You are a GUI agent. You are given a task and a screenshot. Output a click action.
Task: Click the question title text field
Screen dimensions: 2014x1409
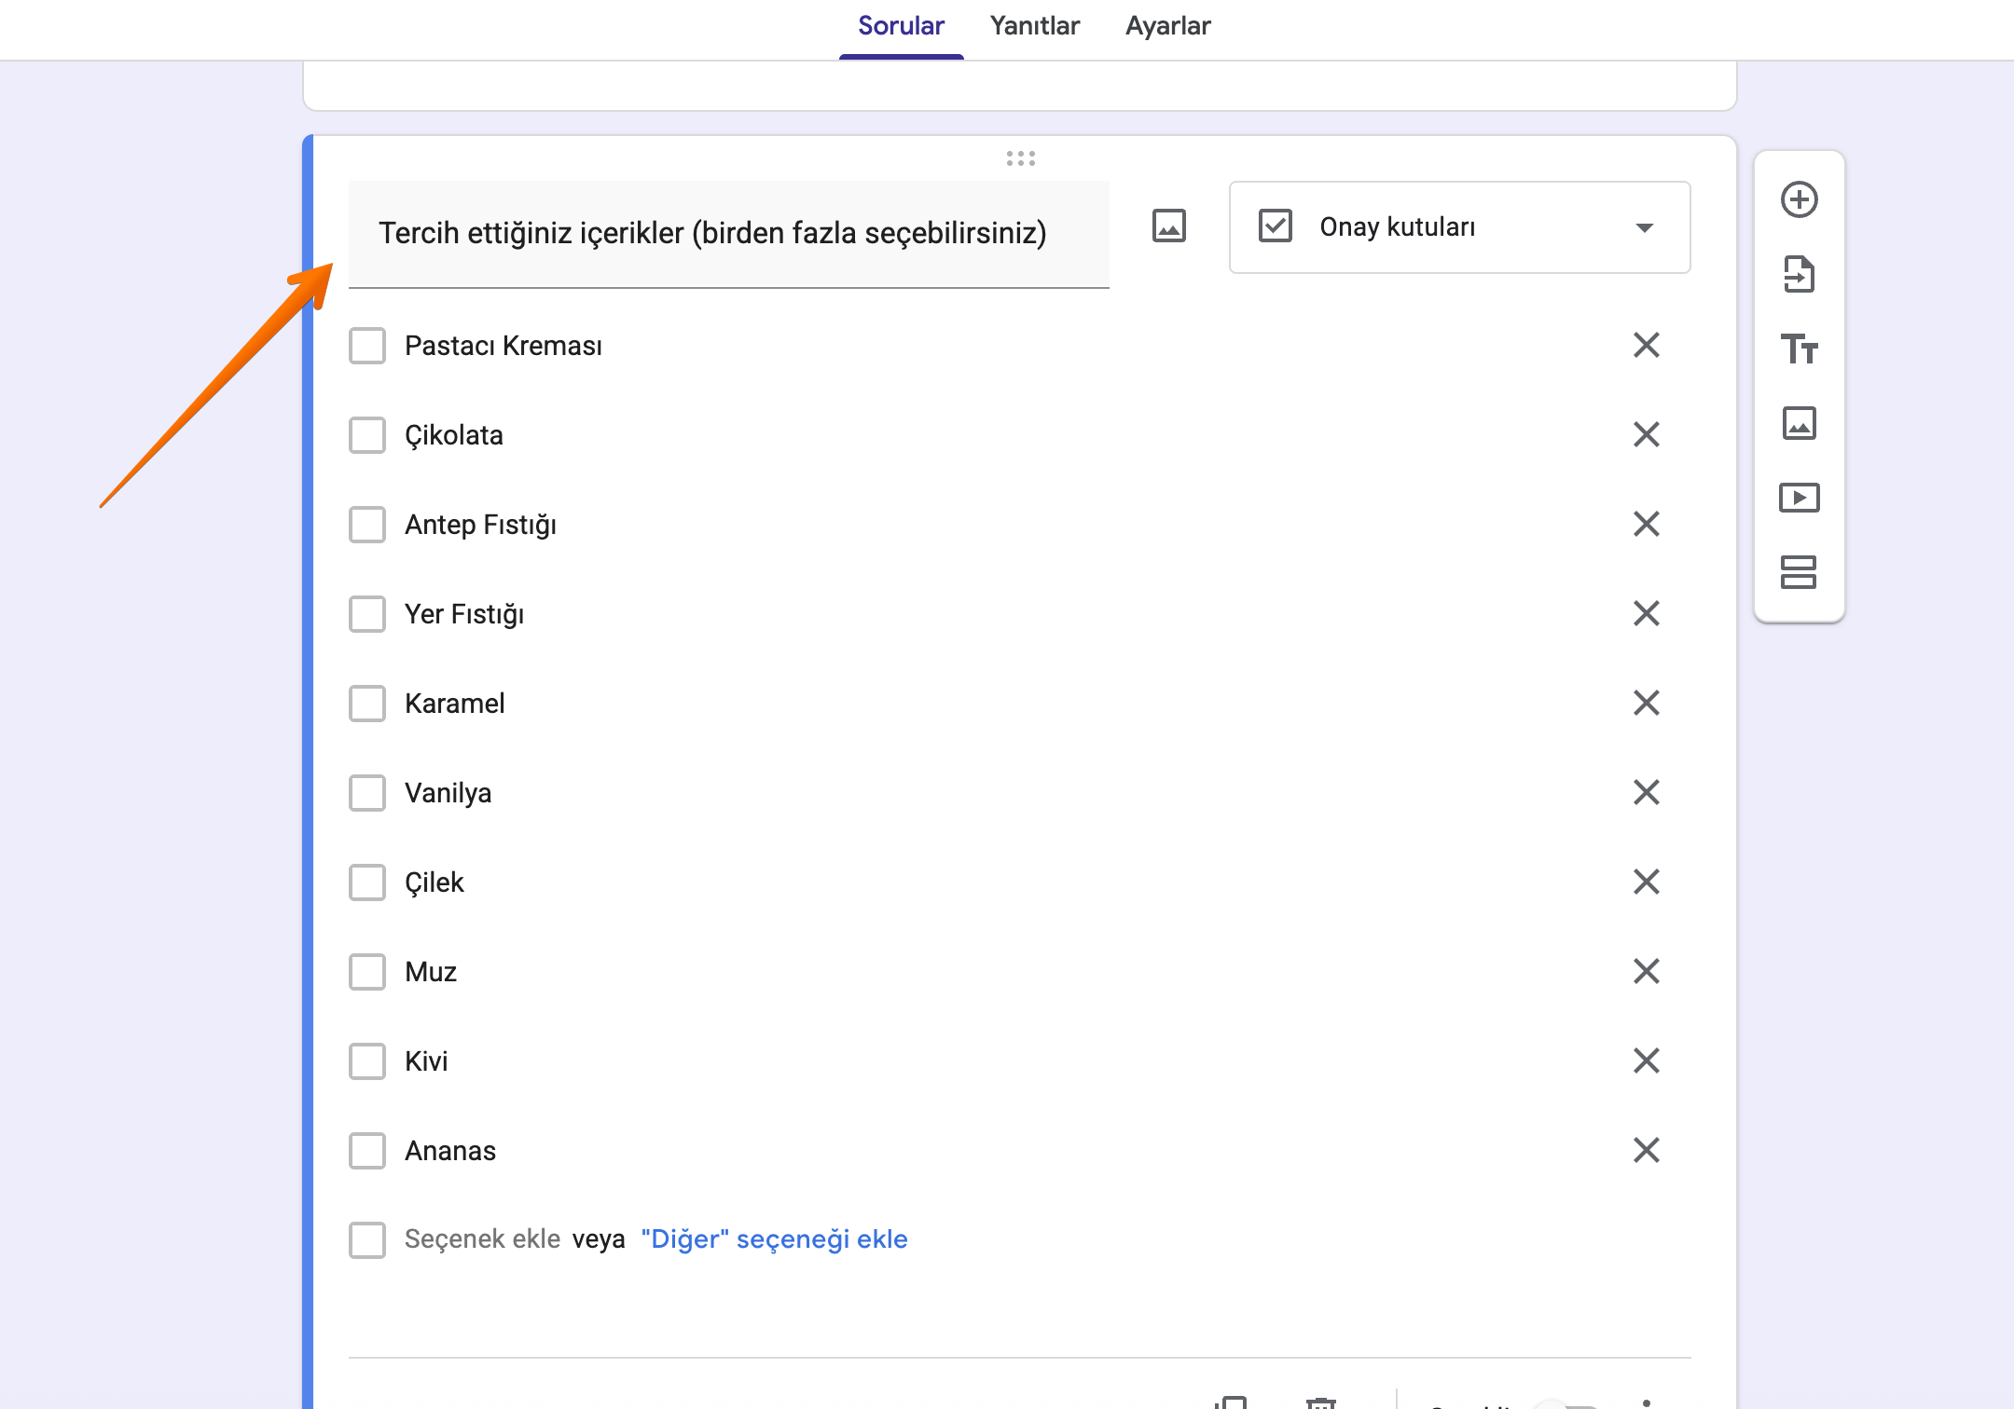(728, 234)
